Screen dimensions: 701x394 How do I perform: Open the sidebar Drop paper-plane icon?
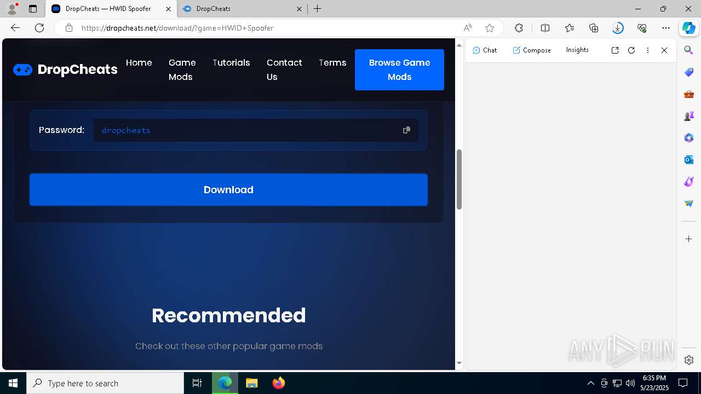pyautogui.click(x=689, y=204)
